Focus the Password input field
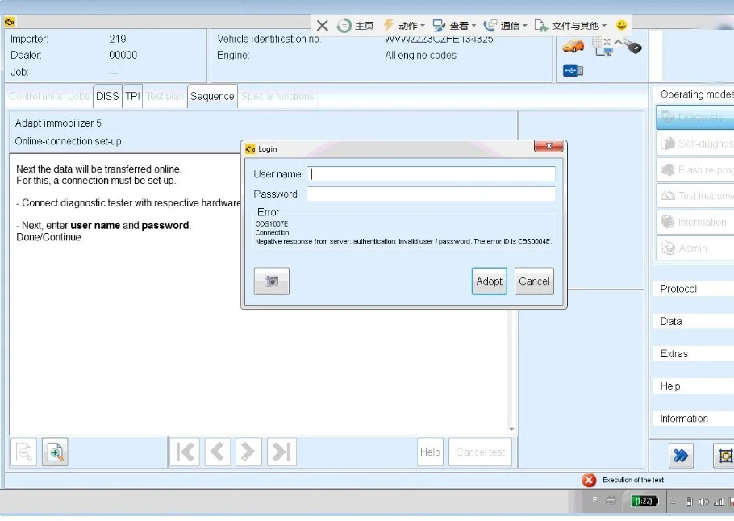 [x=432, y=194]
